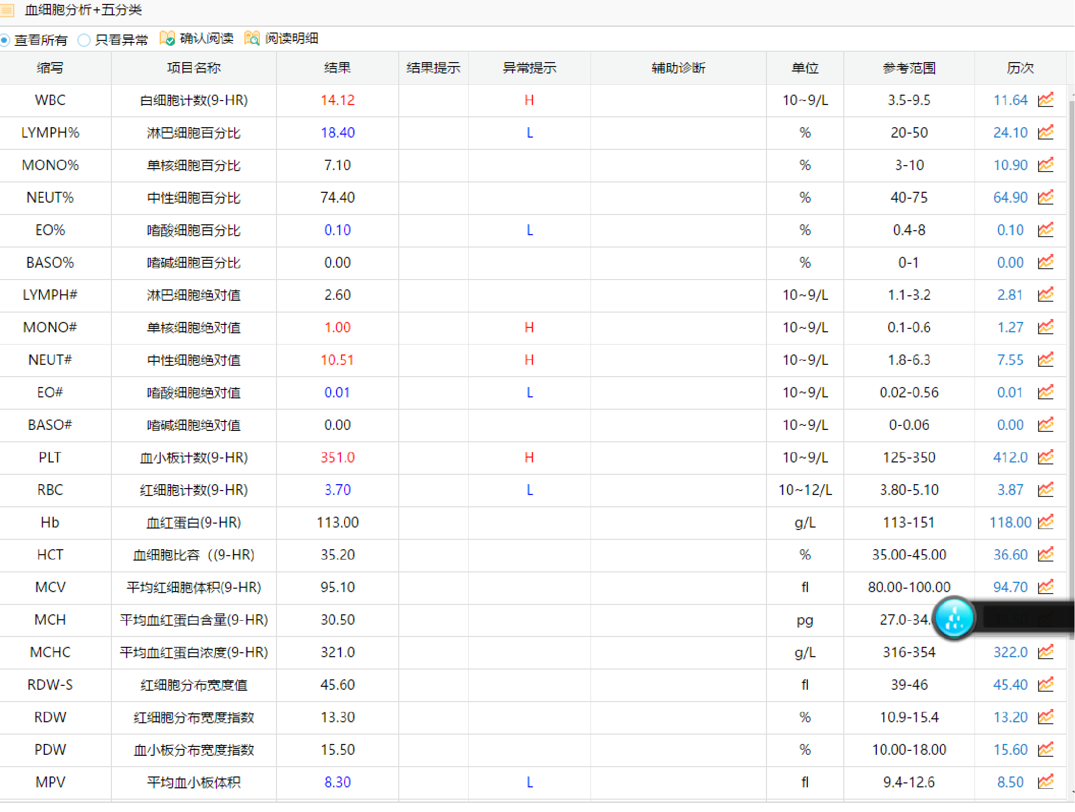Click the floating blue assistant ball
Viewport: 1075px width, 812px height.
pos(953,619)
